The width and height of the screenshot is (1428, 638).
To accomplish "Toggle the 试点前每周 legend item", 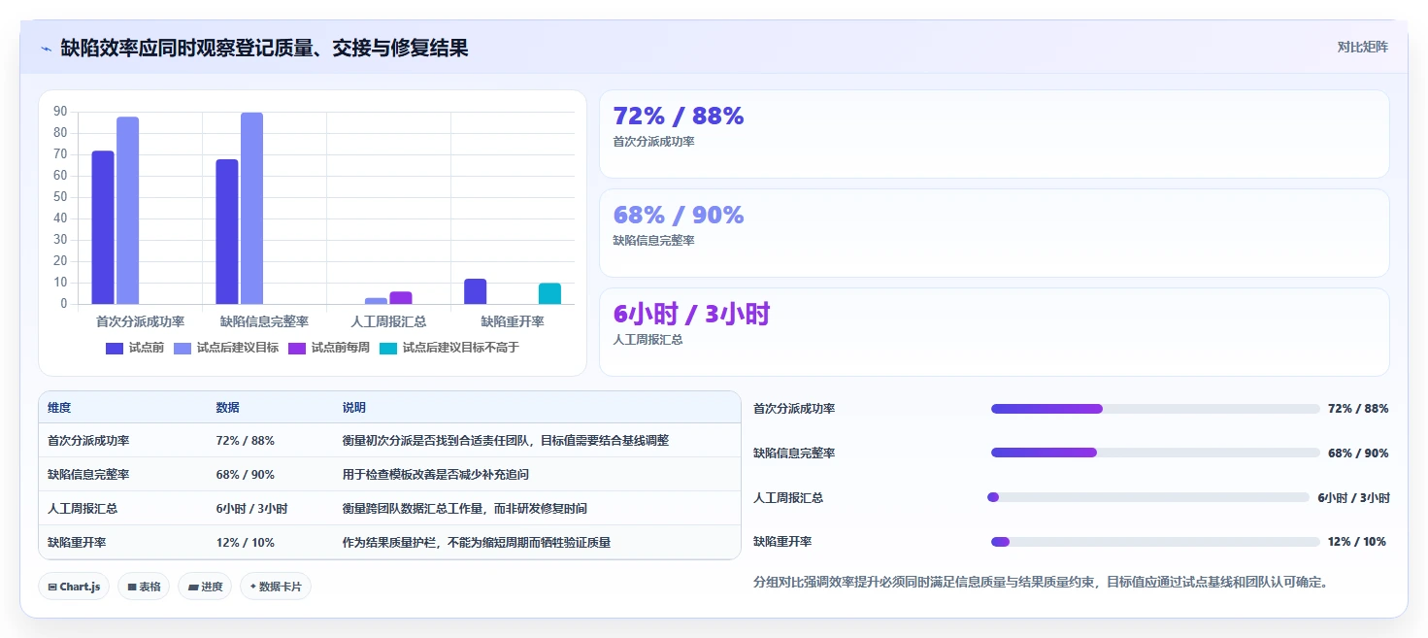I will click(x=329, y=348).
